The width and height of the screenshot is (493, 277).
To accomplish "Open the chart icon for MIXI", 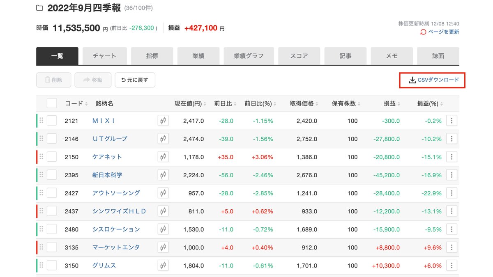I will (163, 121).
